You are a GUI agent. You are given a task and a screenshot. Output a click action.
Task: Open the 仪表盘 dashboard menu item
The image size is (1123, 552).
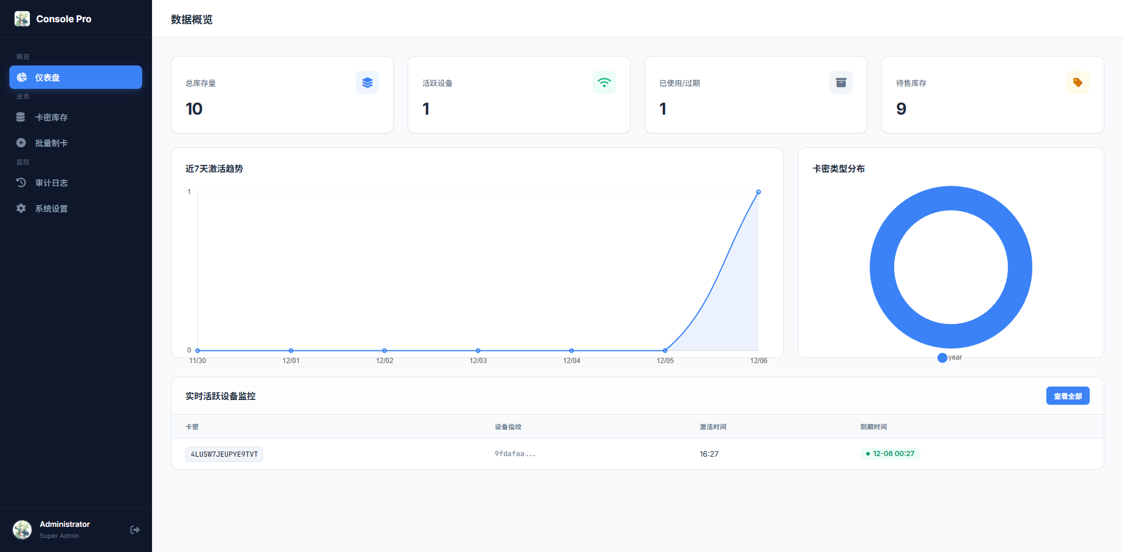75,77
